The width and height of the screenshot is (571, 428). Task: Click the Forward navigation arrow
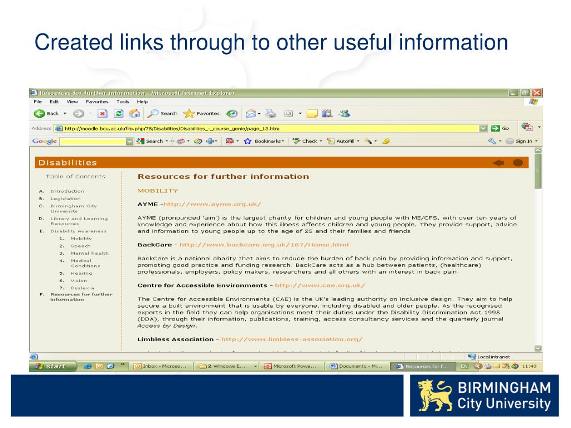(x=78, y=114)
